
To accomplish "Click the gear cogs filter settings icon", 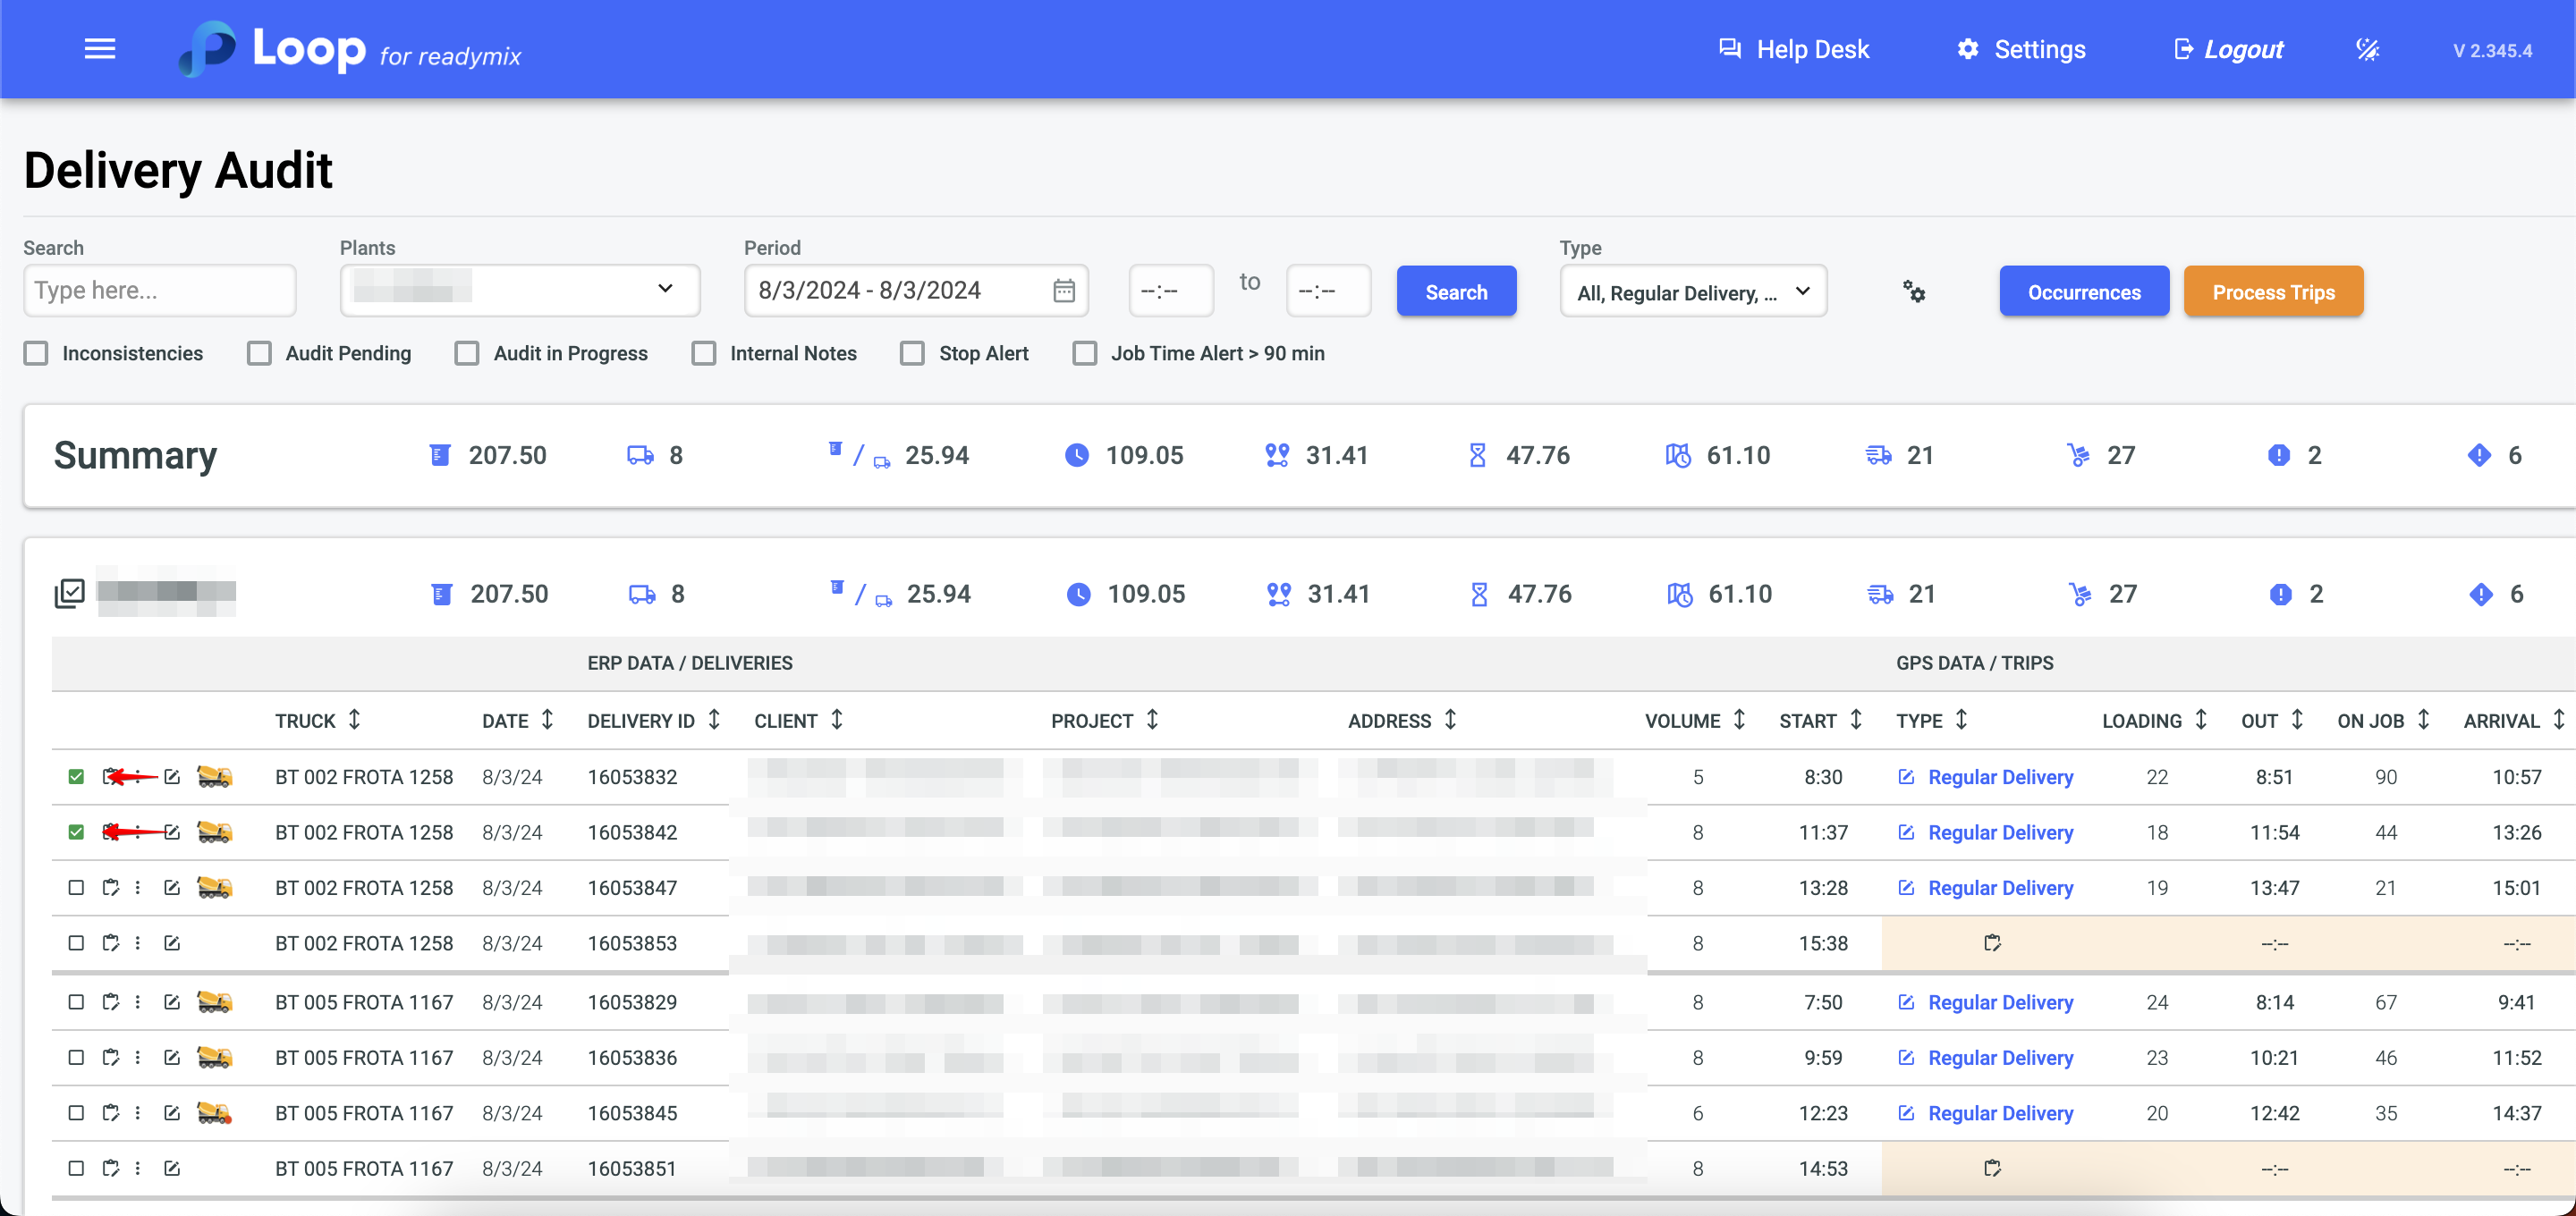I will point(1913,292).
